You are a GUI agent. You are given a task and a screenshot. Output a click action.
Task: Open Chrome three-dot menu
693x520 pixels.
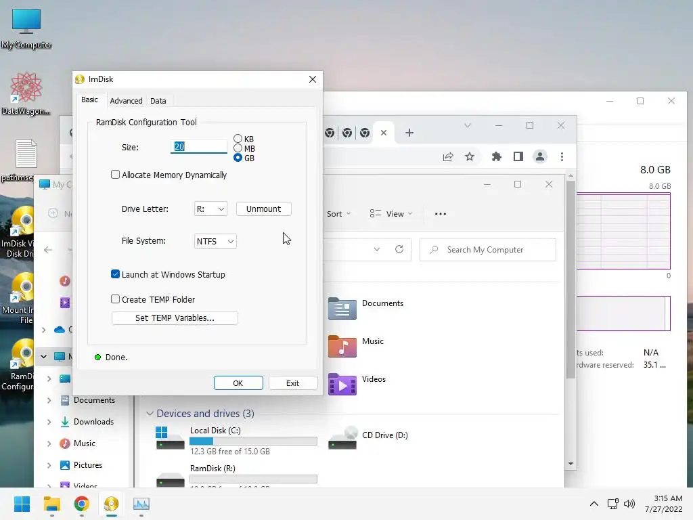click(x=562, y=156)
